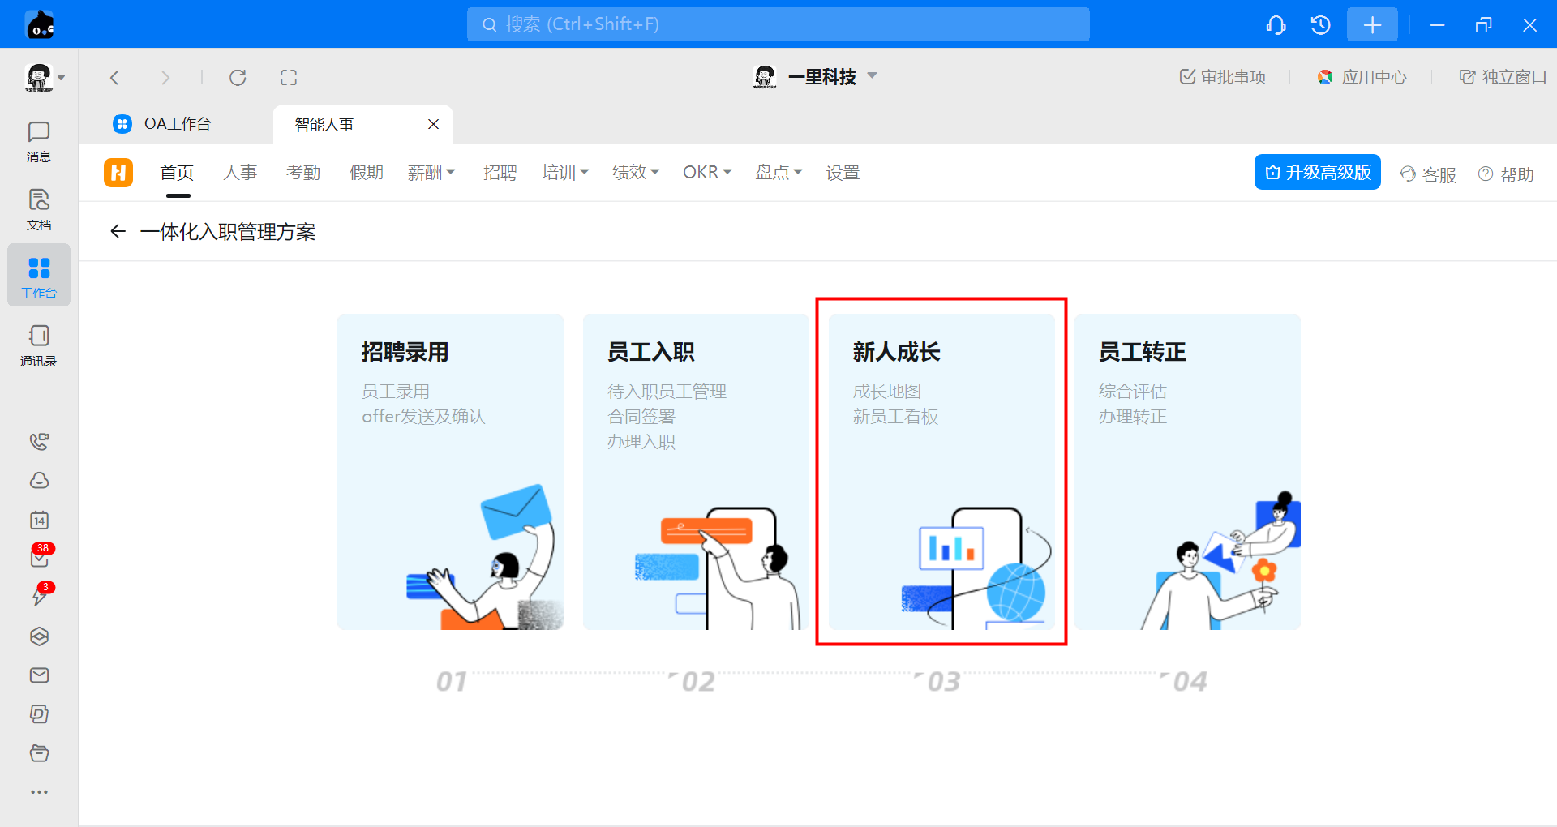This screenshot has height=827, width=1557.
Task: Click the calendar icon in sidebar
Action: pyautogui.click(x=39, y=521)
